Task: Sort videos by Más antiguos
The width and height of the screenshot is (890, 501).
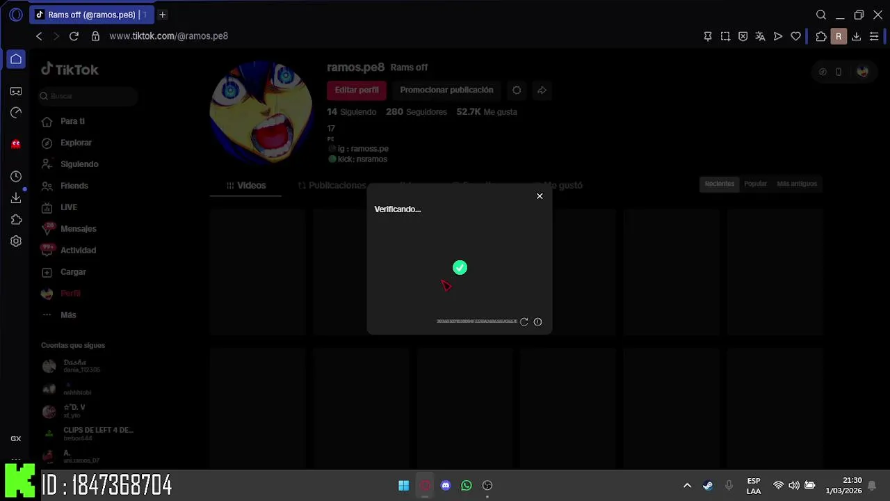Action: click(797, 184)
